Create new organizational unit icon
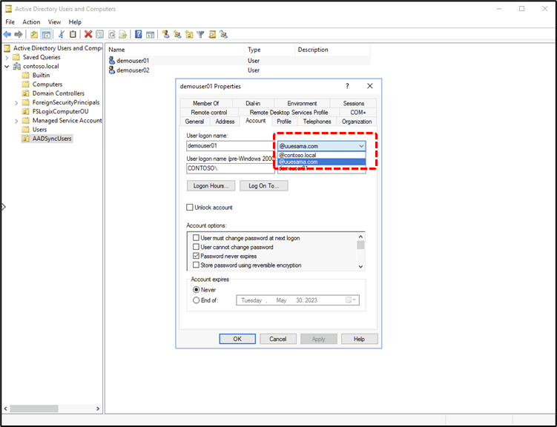This screenshot has width=557, height=427. pos(189,34)
